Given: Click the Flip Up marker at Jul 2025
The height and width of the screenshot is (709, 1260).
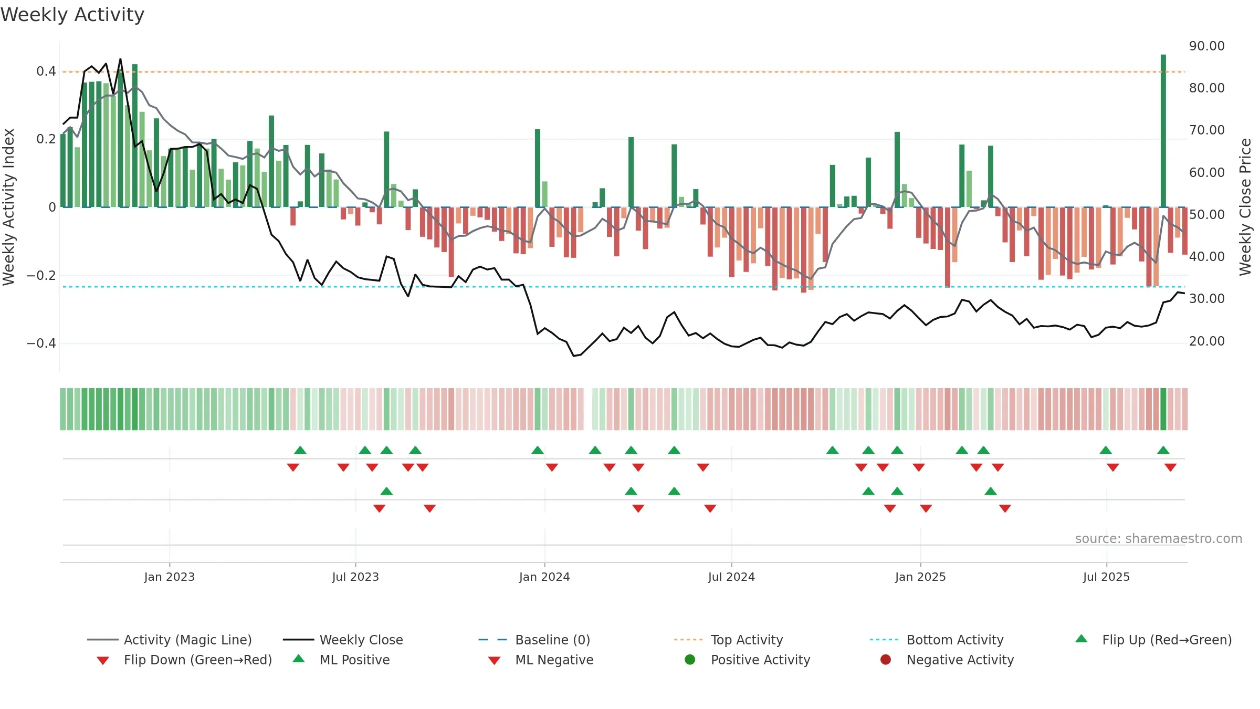Looking at the screenshot, I should click(x=1106, y=450).
